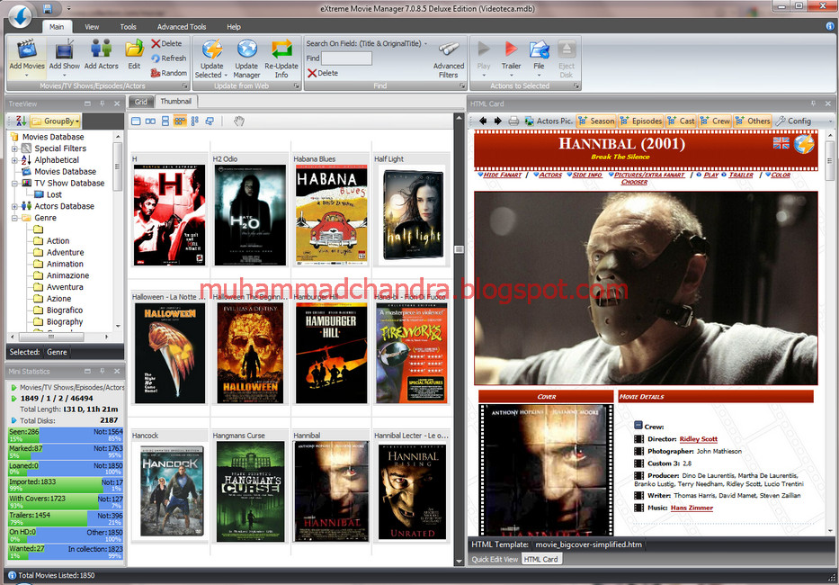Click the hand pan tool icon
839x585 pixels.
point(238,121)
